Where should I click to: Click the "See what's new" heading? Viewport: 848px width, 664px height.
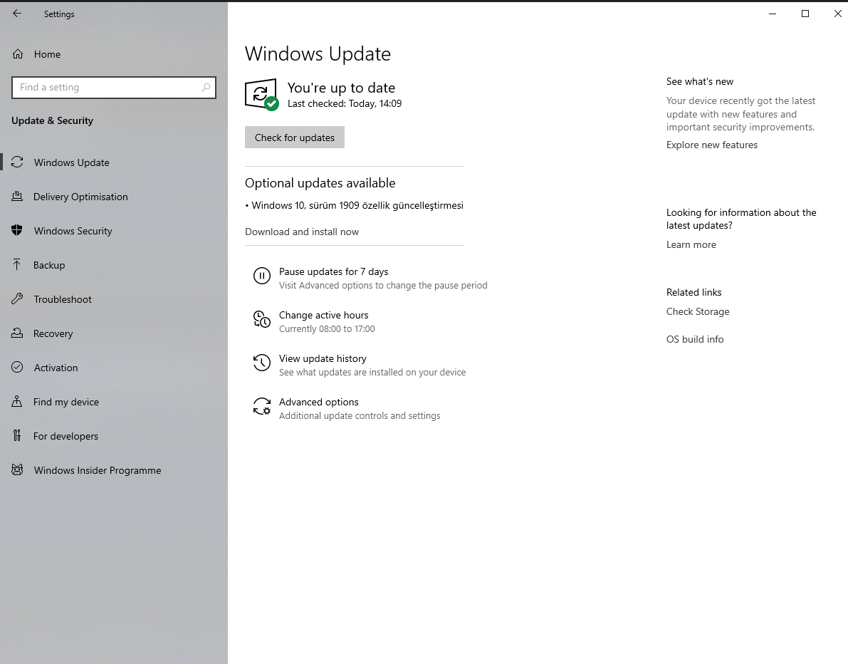pos(700,82)
